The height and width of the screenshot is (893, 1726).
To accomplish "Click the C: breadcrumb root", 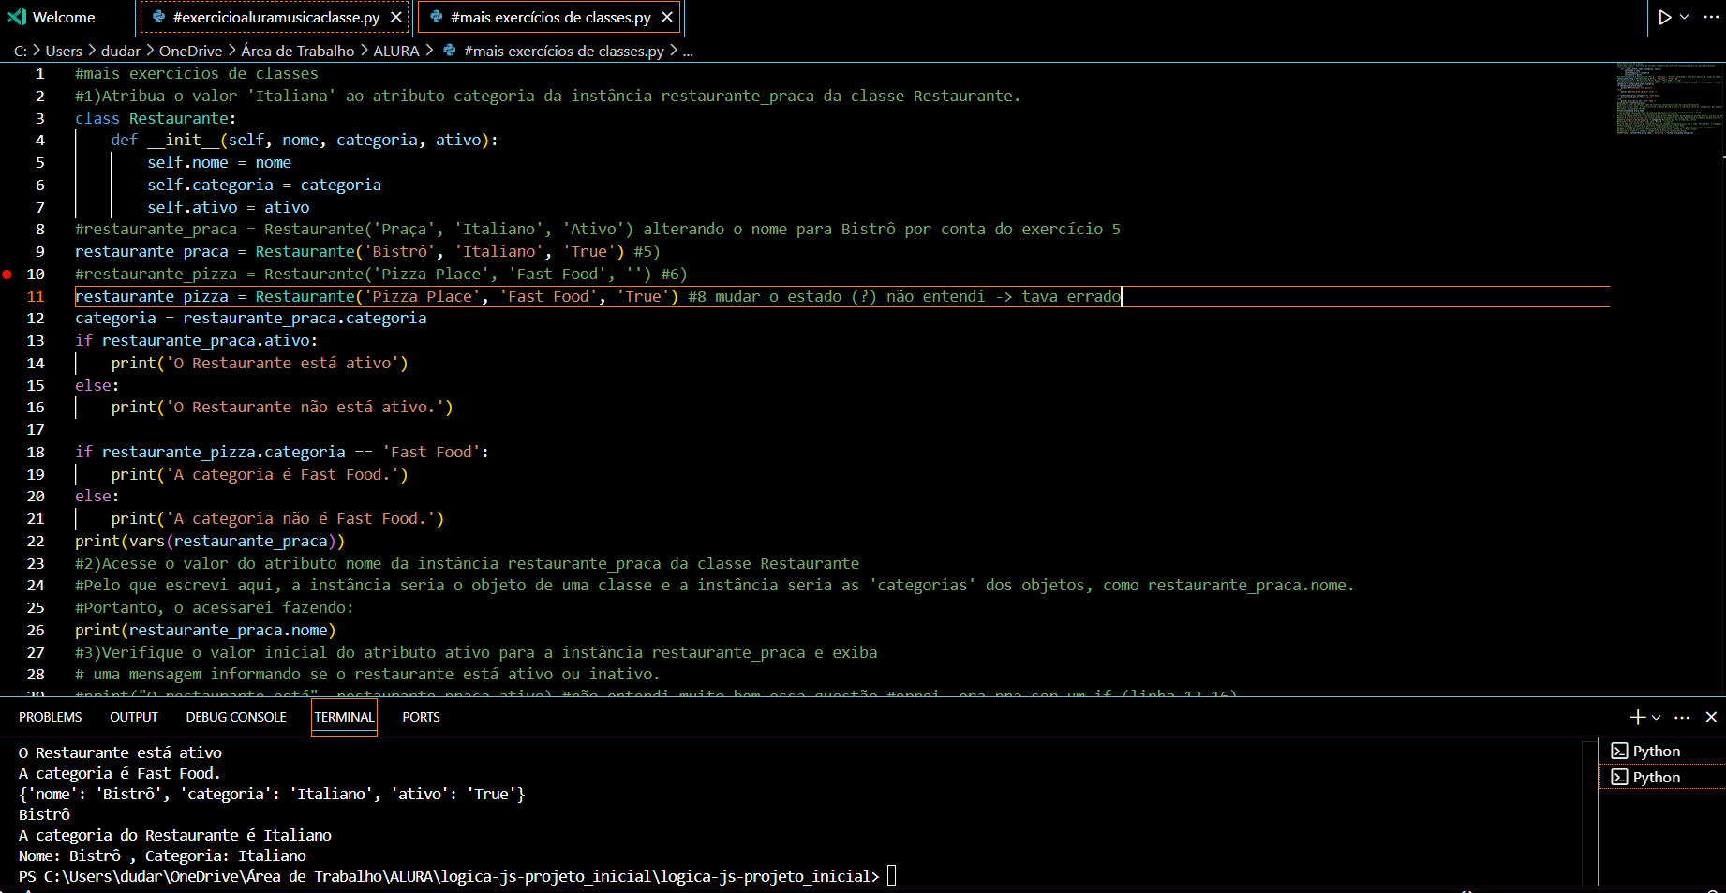I will click(20, 51).
